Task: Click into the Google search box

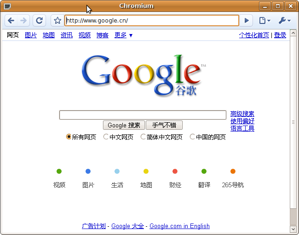Action: (x=143, y=115)
